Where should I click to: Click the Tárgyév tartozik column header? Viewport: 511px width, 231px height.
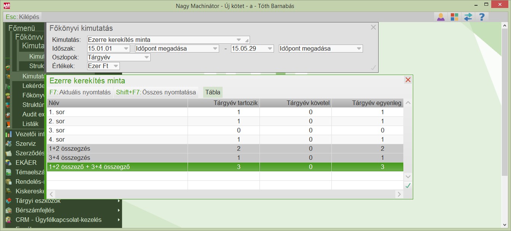pos(224,103)
